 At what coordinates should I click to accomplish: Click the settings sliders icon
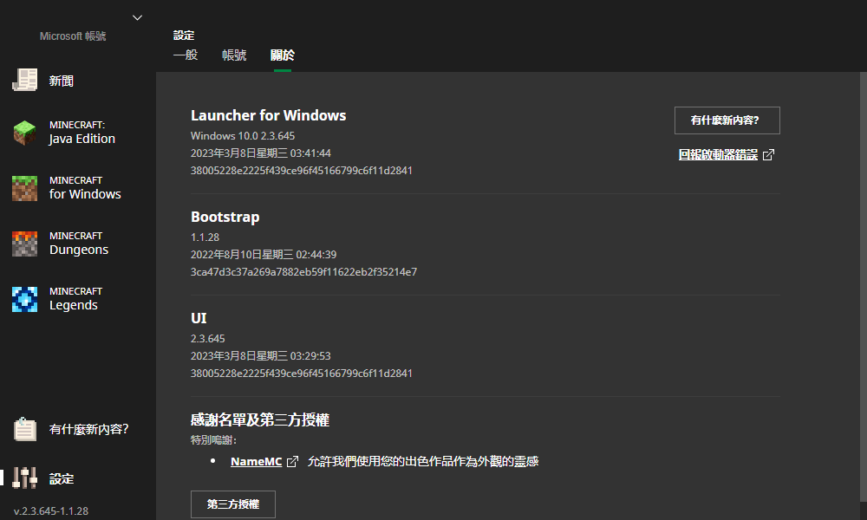pos(25,478)
